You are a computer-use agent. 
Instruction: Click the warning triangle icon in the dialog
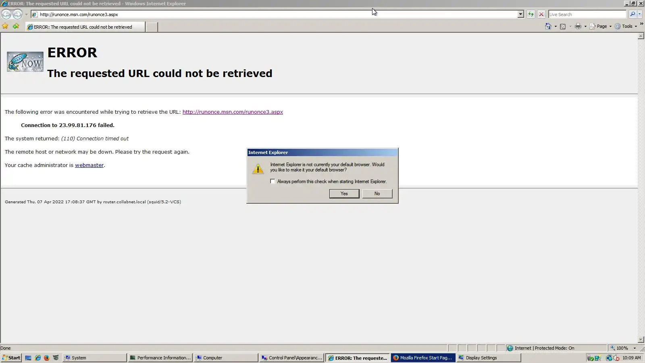(258, 169)
